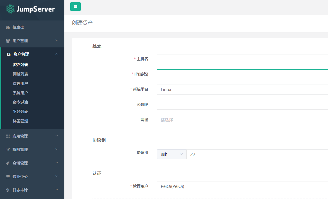Click the 用户管理 users icon
The width and height of the screenshot is (328, 199).
point(8,41)
